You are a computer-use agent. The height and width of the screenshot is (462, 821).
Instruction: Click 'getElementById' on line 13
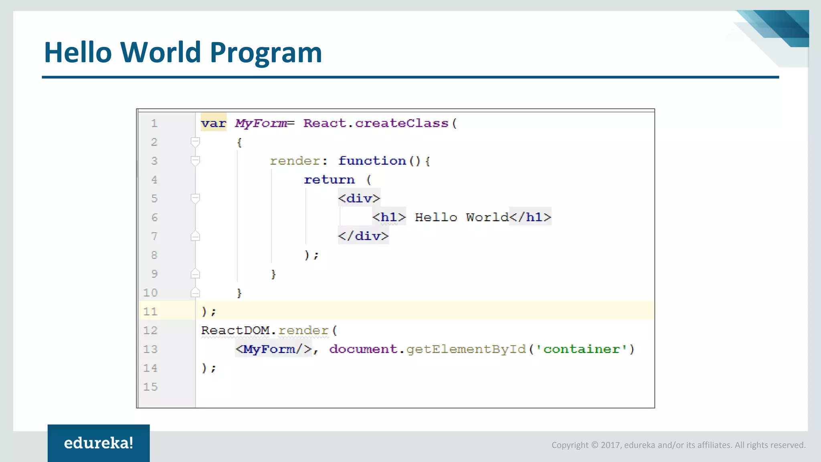coord(466,349)
